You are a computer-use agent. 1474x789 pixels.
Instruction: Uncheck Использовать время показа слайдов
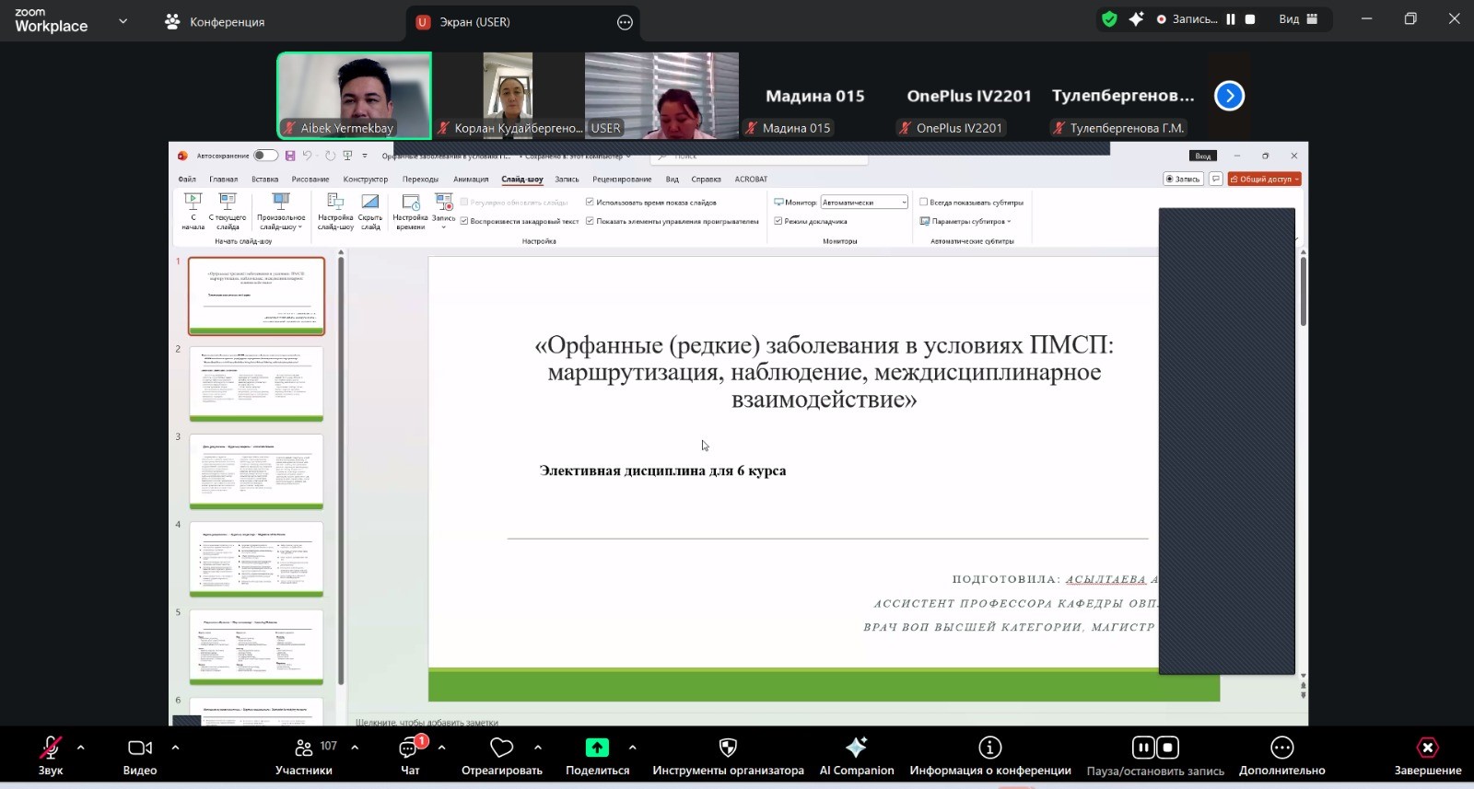[590, 203]
